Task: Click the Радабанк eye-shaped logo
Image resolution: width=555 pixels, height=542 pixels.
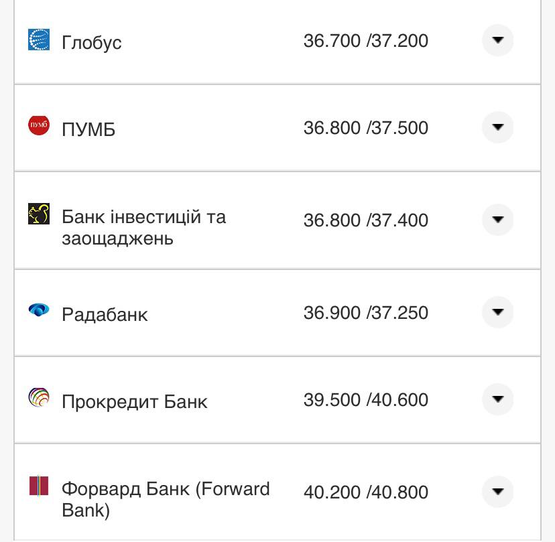Action: pos(39,310)
